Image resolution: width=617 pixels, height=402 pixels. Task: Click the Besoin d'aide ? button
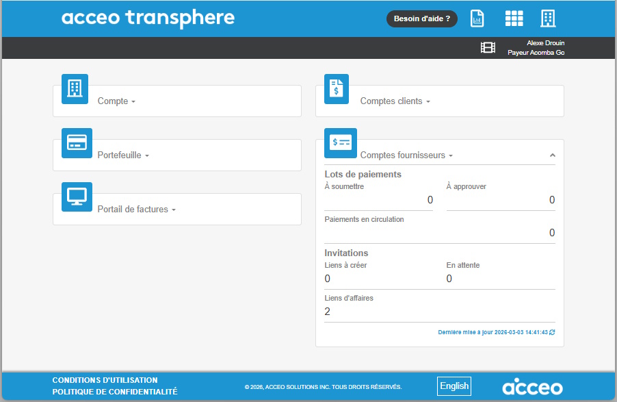pyautogui.click(x=422, y=18)
